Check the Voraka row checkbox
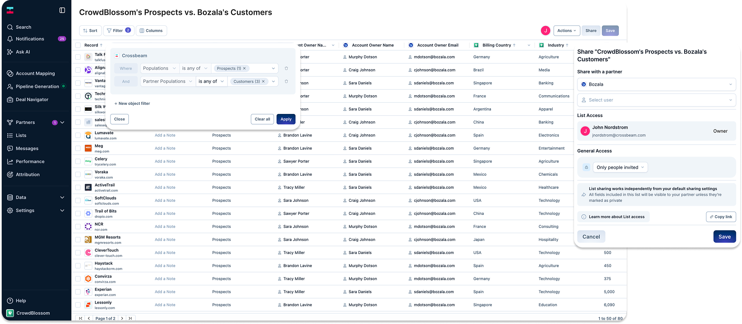This screenshot has height=324, width=742. coord(78,174)
